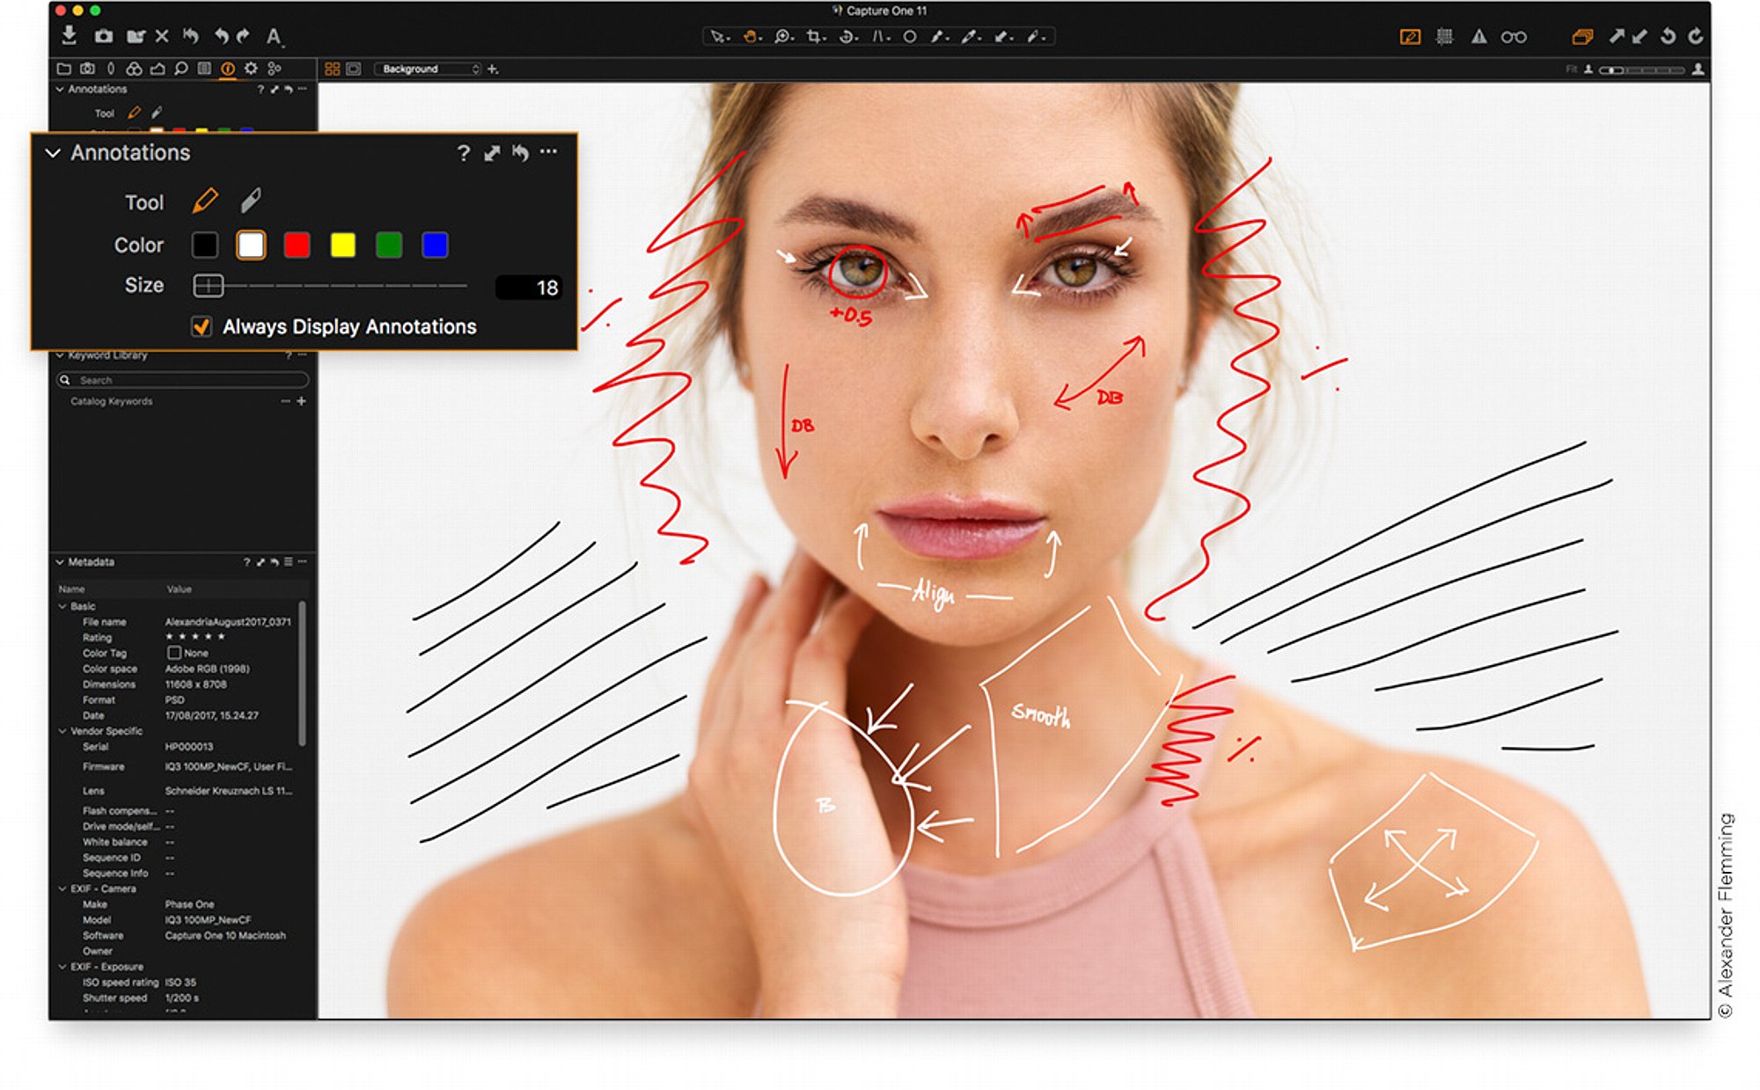Pick the red annotation color swatch
This screenshot has width=1760, height=1090.
pos(297,245)
